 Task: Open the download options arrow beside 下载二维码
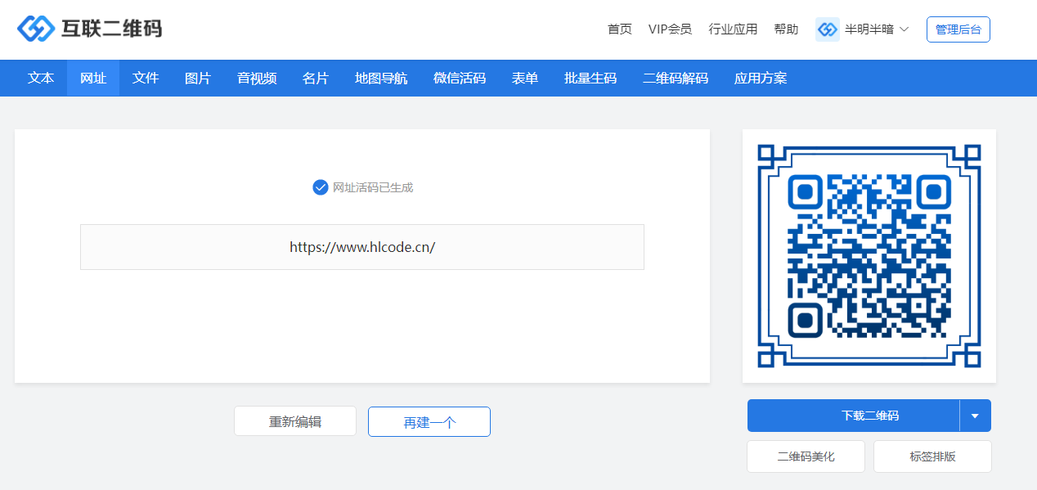click(x=975, y=416)
